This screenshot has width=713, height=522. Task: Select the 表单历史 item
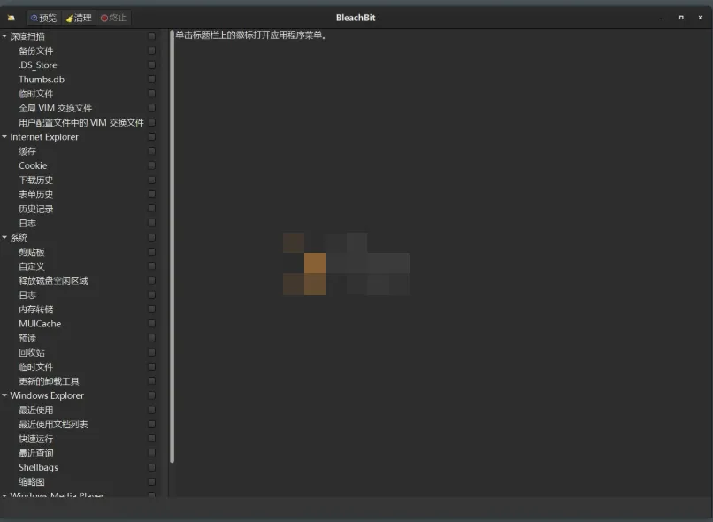[36, 194]
